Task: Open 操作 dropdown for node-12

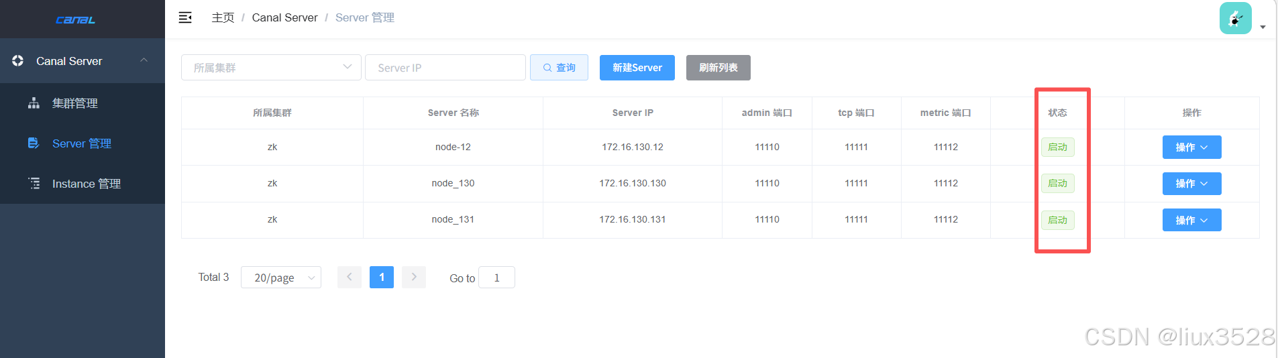Action: 1191,147
